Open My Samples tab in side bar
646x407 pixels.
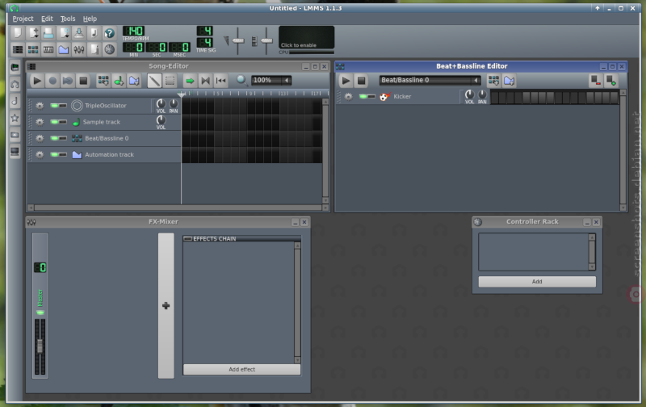coord(15,101)
